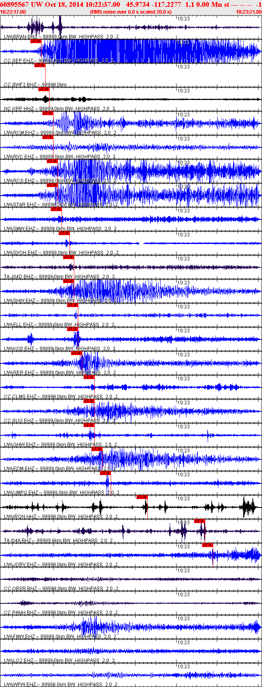Select the UW ELL EHZ station label
Screen dimensions: 262x687
59,325
